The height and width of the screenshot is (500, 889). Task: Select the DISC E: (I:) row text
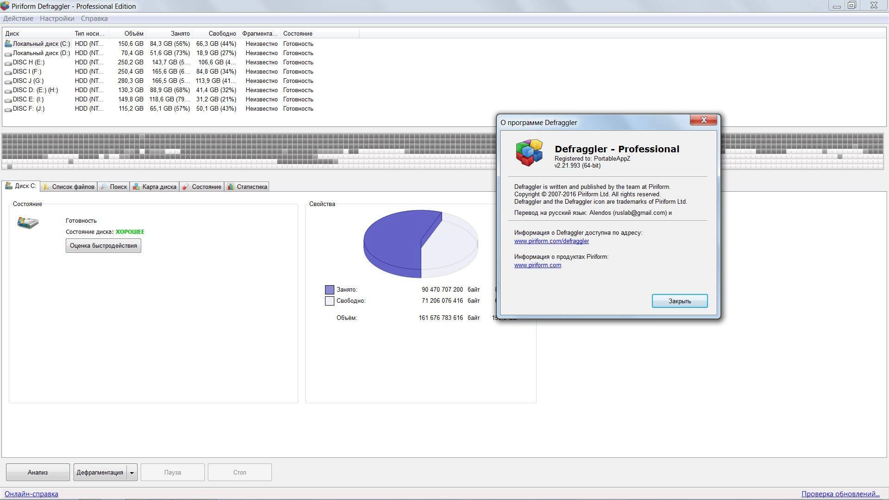pos(28,100)
